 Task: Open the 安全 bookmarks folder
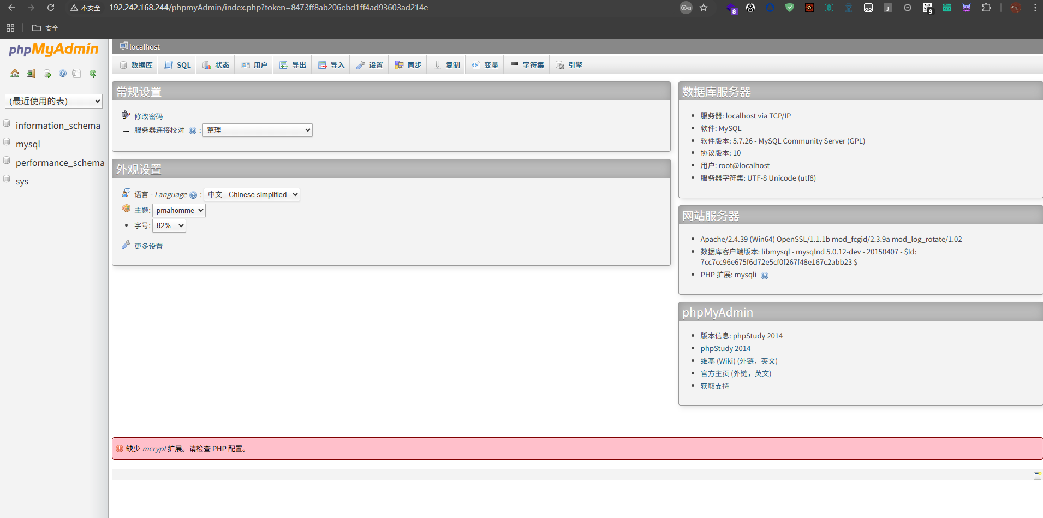pyautogui.click(x=45, y=28)
